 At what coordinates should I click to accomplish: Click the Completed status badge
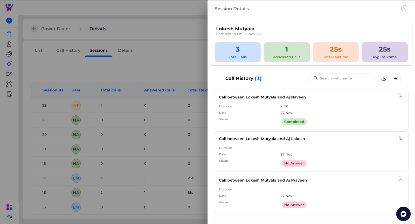294,122
